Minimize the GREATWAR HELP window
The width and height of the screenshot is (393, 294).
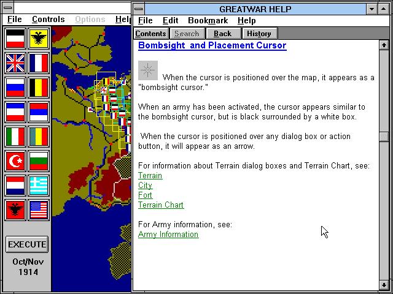tap(372, 9)
